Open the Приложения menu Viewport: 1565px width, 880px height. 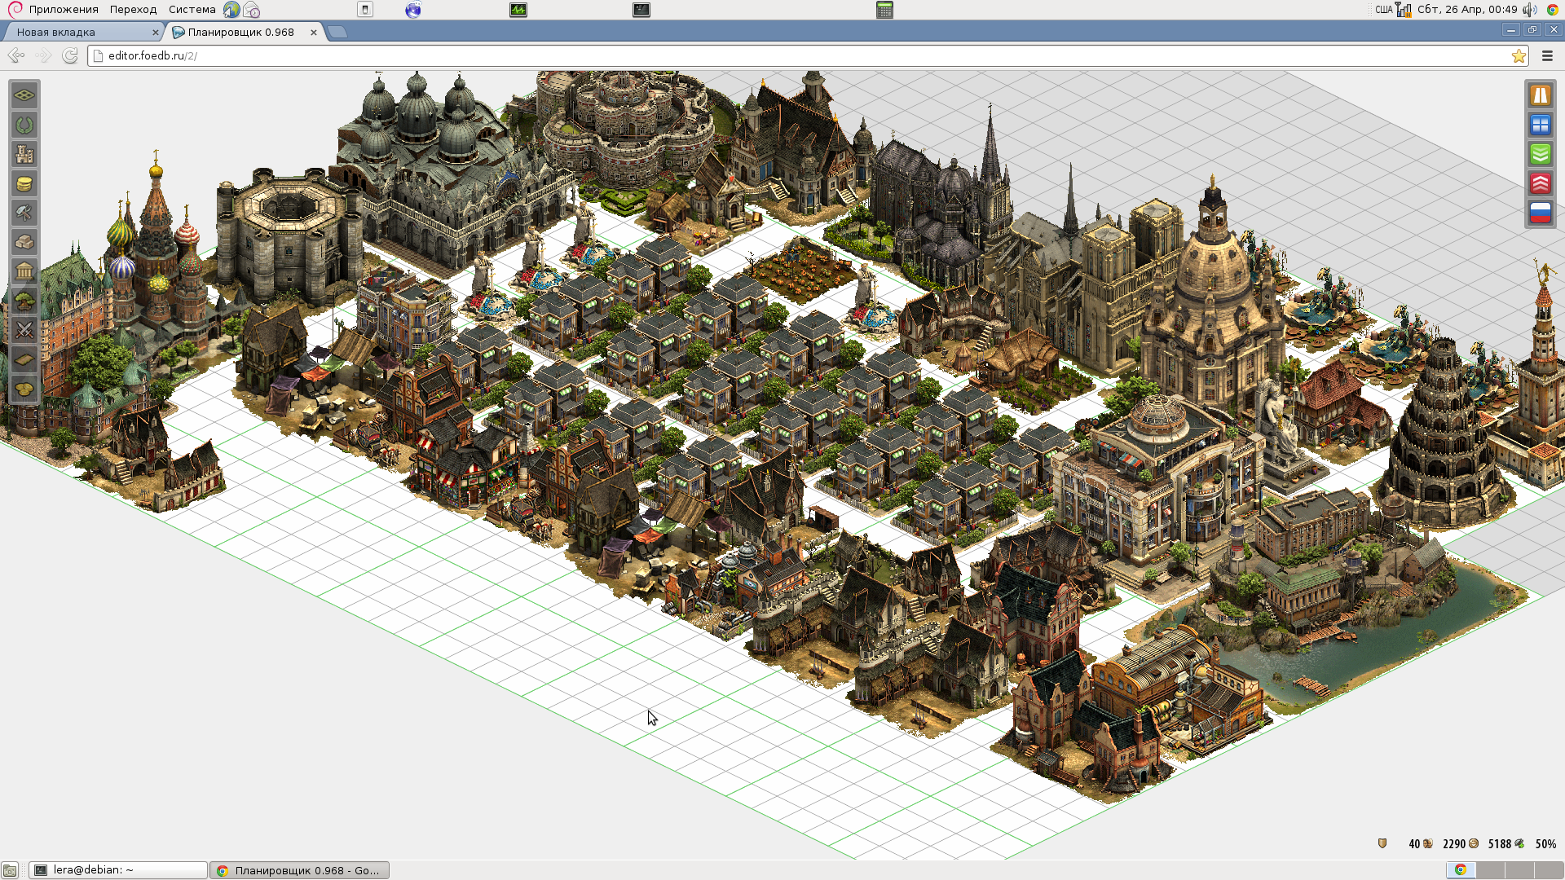64,10
